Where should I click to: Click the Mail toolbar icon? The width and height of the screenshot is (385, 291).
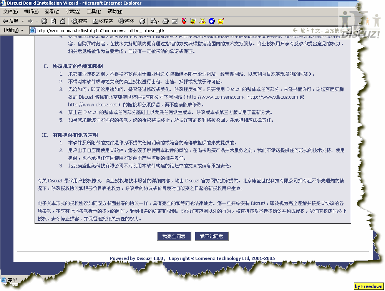(154, 21)
